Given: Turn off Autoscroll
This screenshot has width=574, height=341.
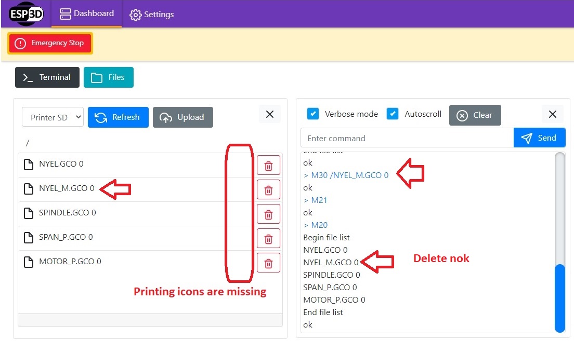Looking at the screenshot, I should coord(392,114).
